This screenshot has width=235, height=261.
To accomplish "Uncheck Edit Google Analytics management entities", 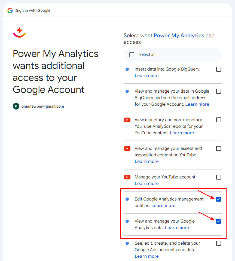I will [218, 199].
